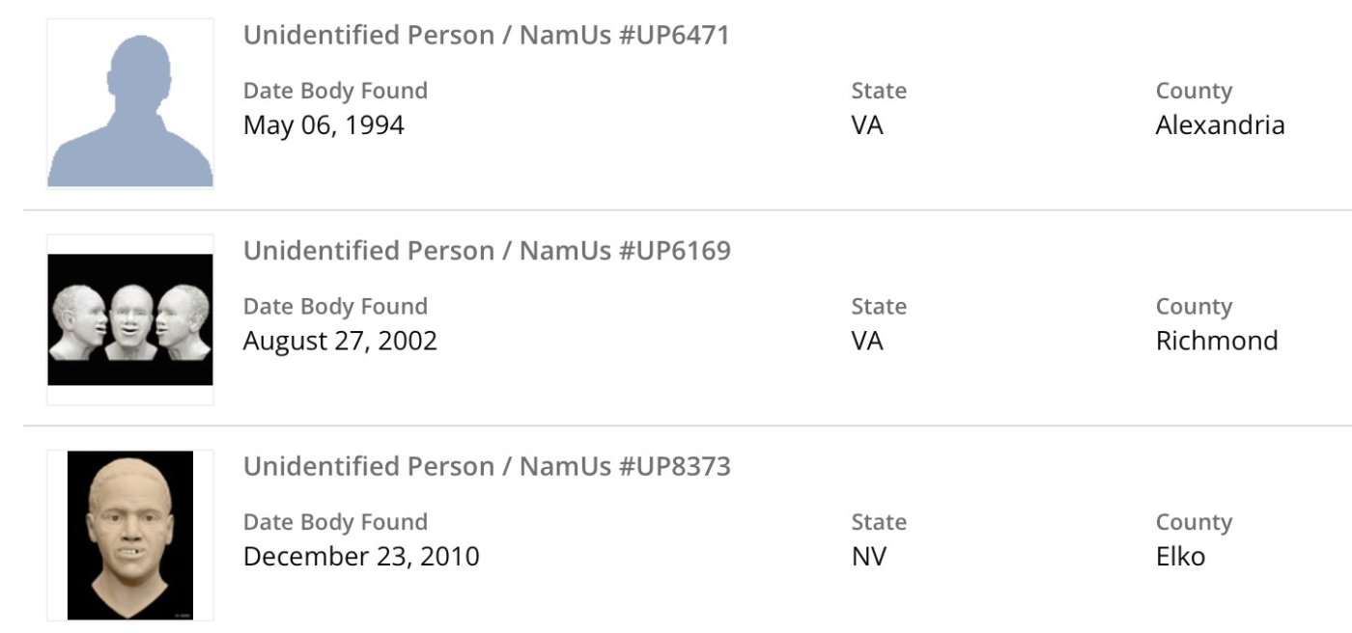This screenshot has width=1352, height=633.
Task: Select the Richmond county value
Action: 1217,341
